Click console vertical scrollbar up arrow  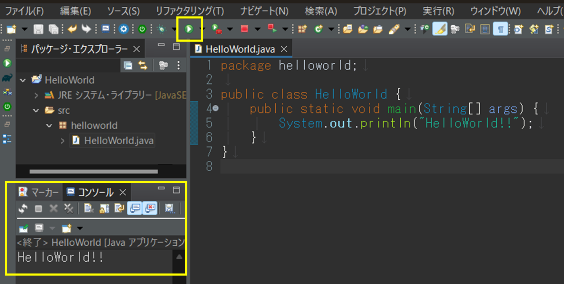[179, 256]
